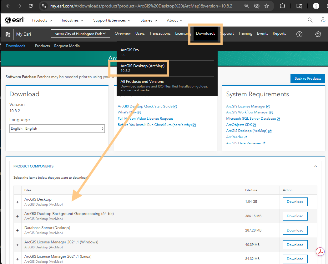The width and height of the screenshot is (328, 264).
Task: Expand the Database Server (Desktop) row
Action: pyautogui.click(x=18, y=231)
